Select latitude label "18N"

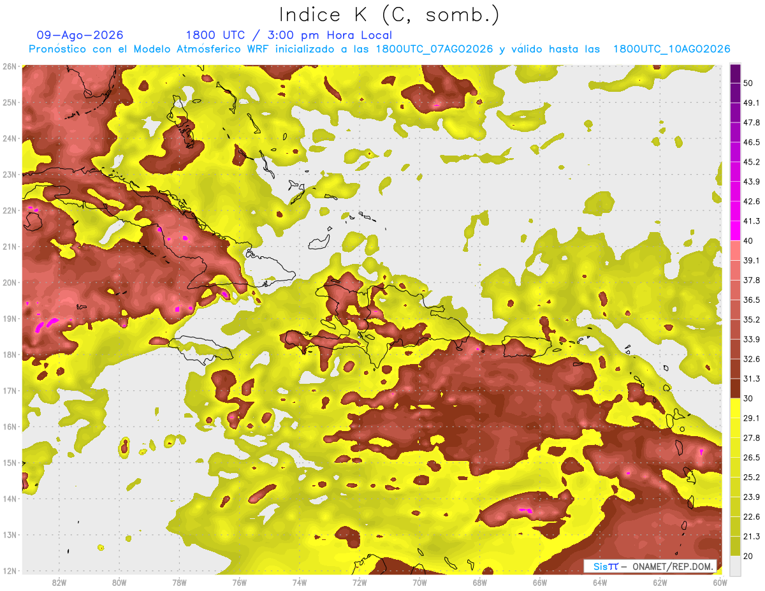tap(10, 354)
